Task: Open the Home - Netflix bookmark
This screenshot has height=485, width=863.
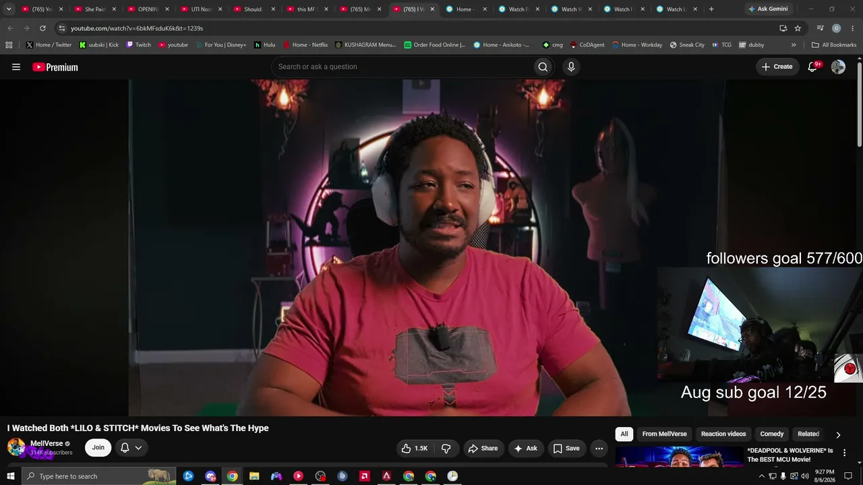Action: click(305, 44)
